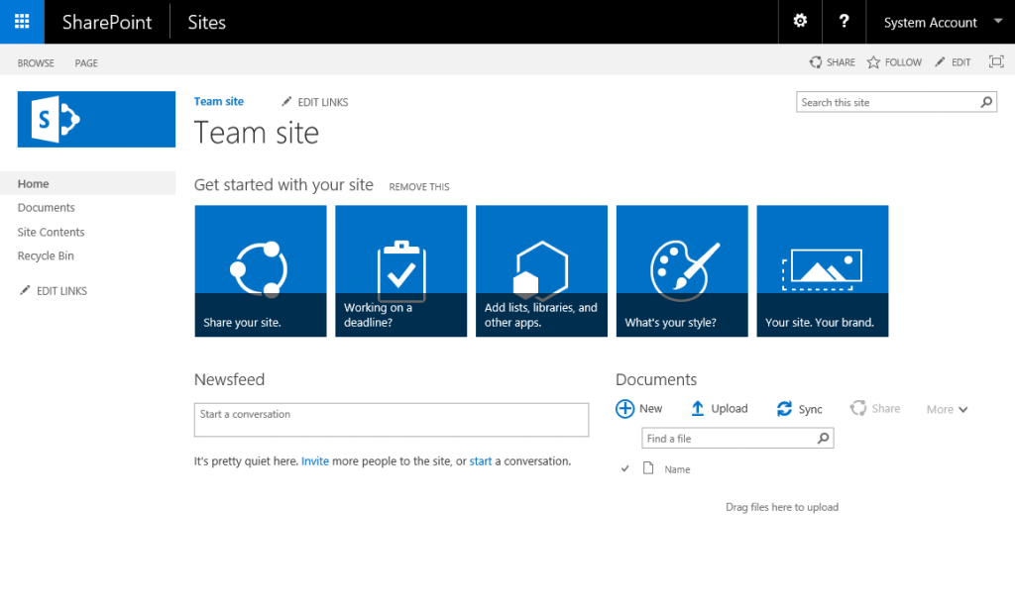Click SHARE in the top ribbon
The image size is (1015, 609).
pyautogui.click(x=833, y=62)
